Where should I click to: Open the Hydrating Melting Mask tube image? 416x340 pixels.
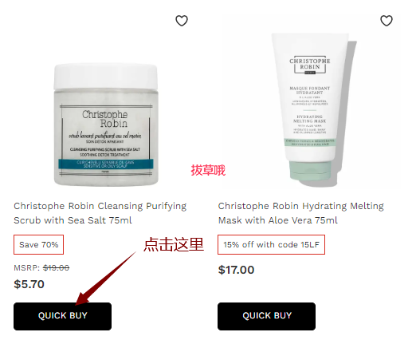[312, 109]
